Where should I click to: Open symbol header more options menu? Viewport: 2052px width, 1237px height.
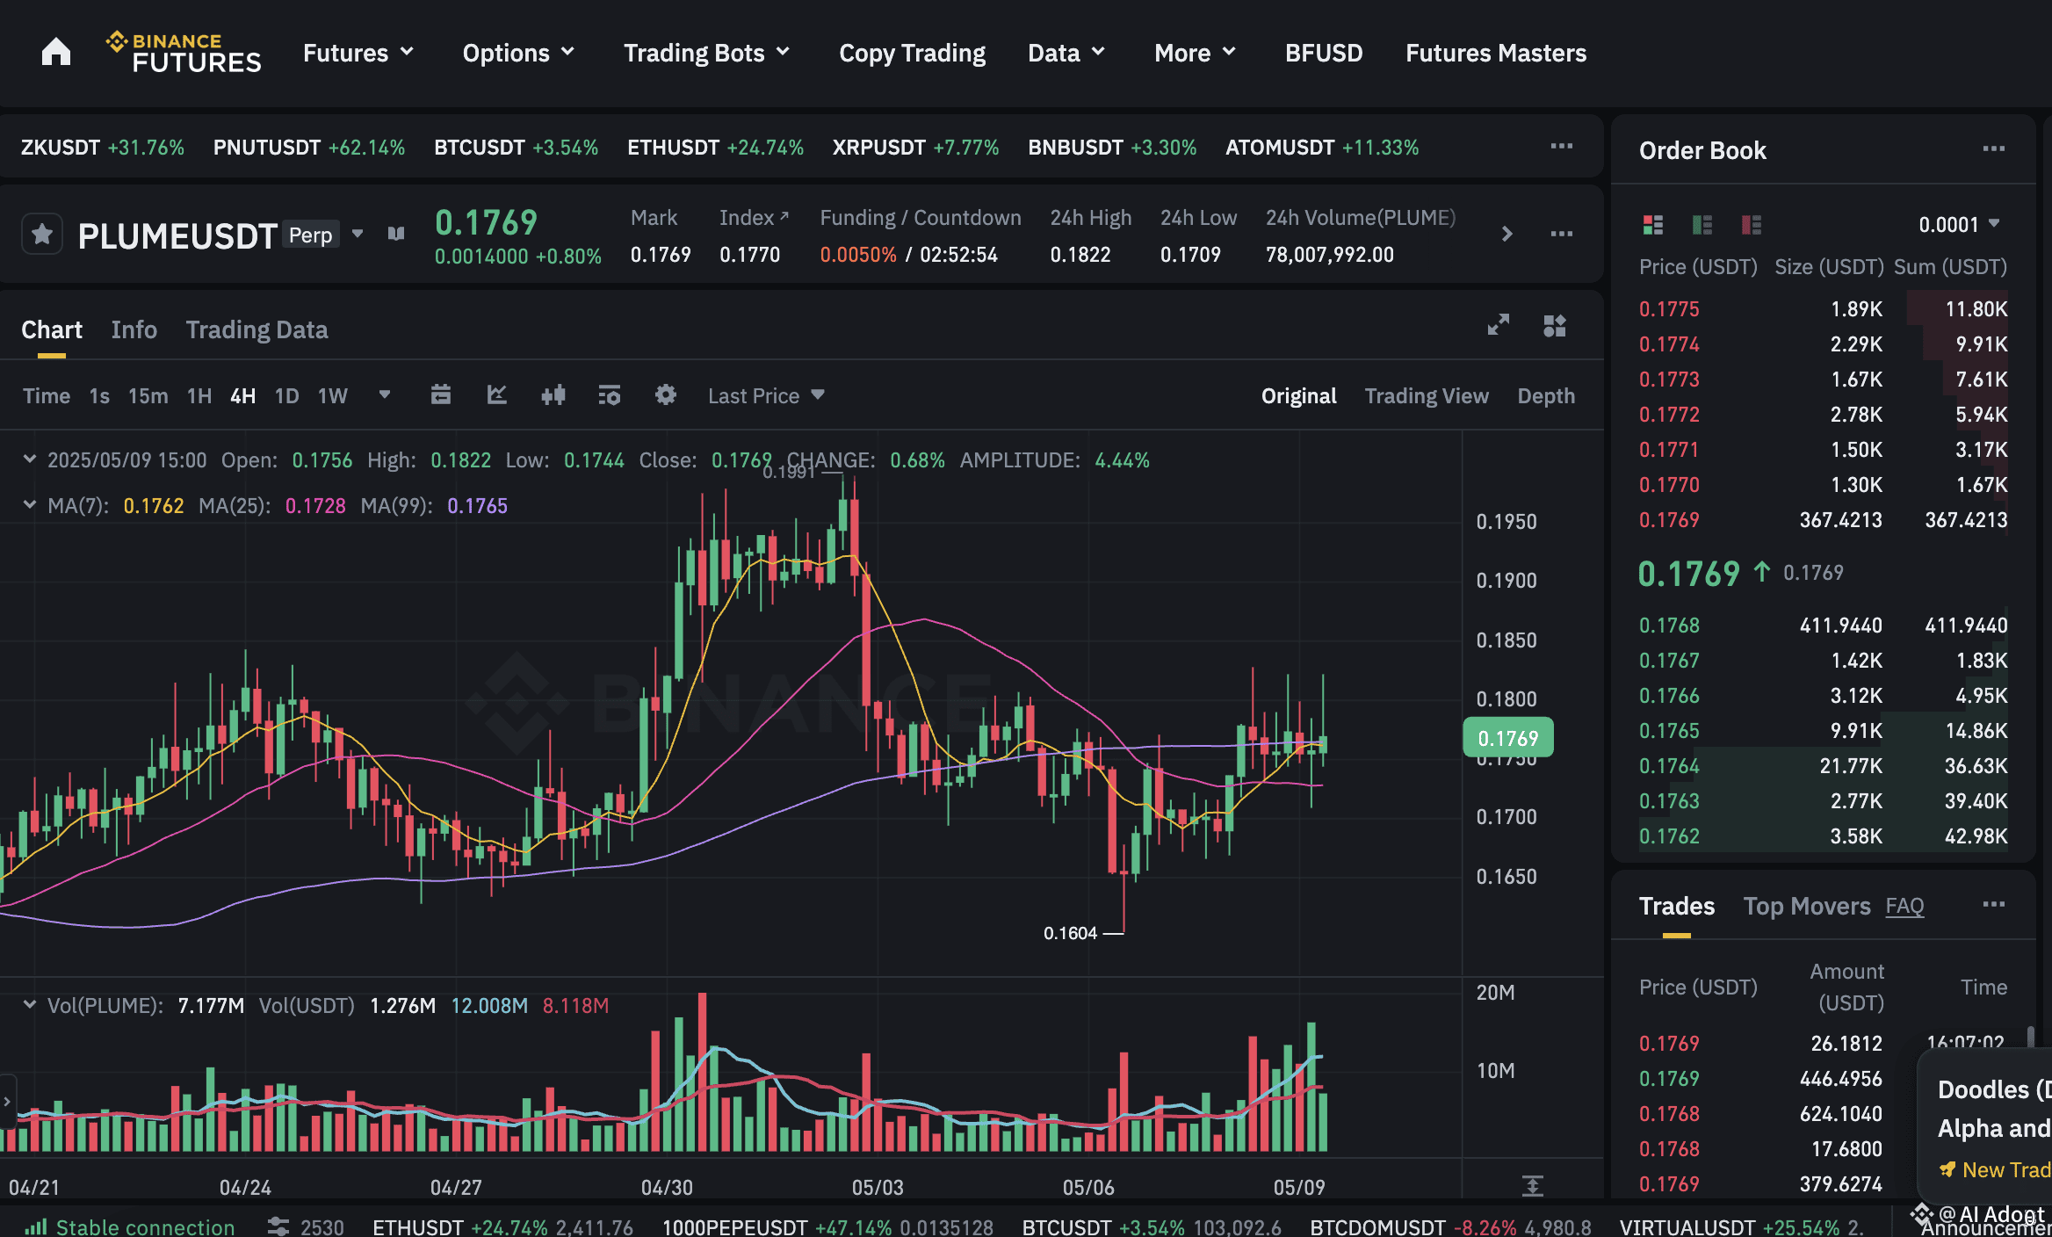pyautogui.click(x=1562, y=234)
